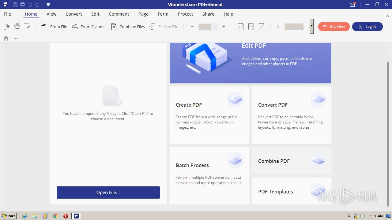The image size is (392, 220).
Task: Click the zoom out minus button
Action: tap(192, 27)
